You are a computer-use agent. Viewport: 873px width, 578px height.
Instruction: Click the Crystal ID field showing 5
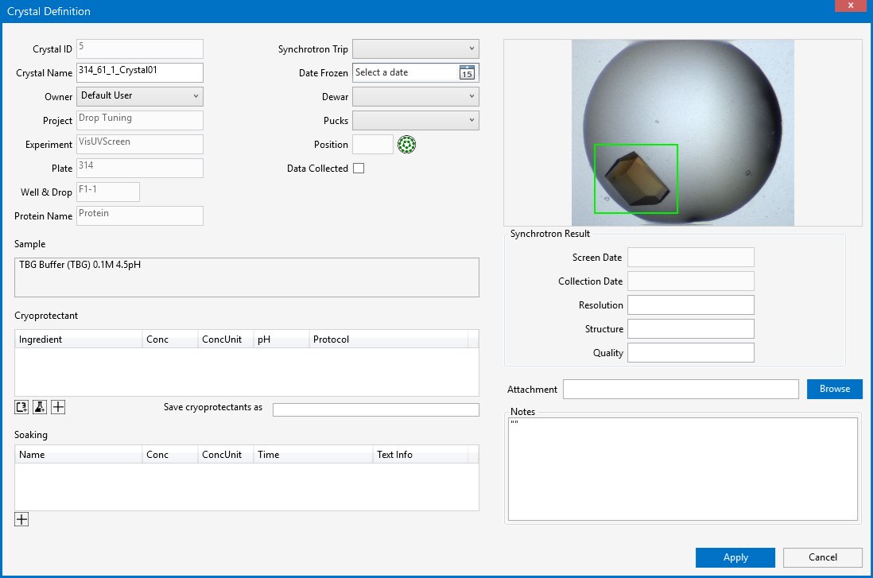140,48
